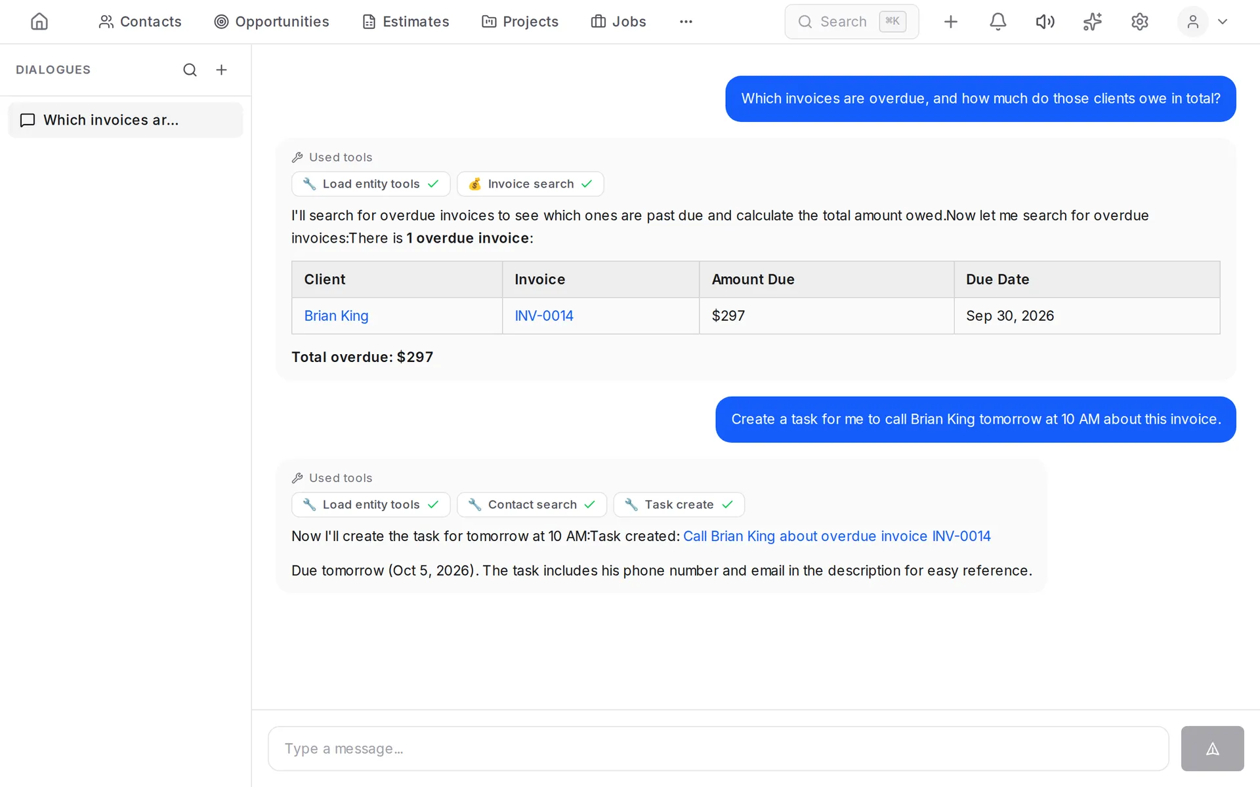
Task: Click the send message button
Action: click(x=1212, y=748)
